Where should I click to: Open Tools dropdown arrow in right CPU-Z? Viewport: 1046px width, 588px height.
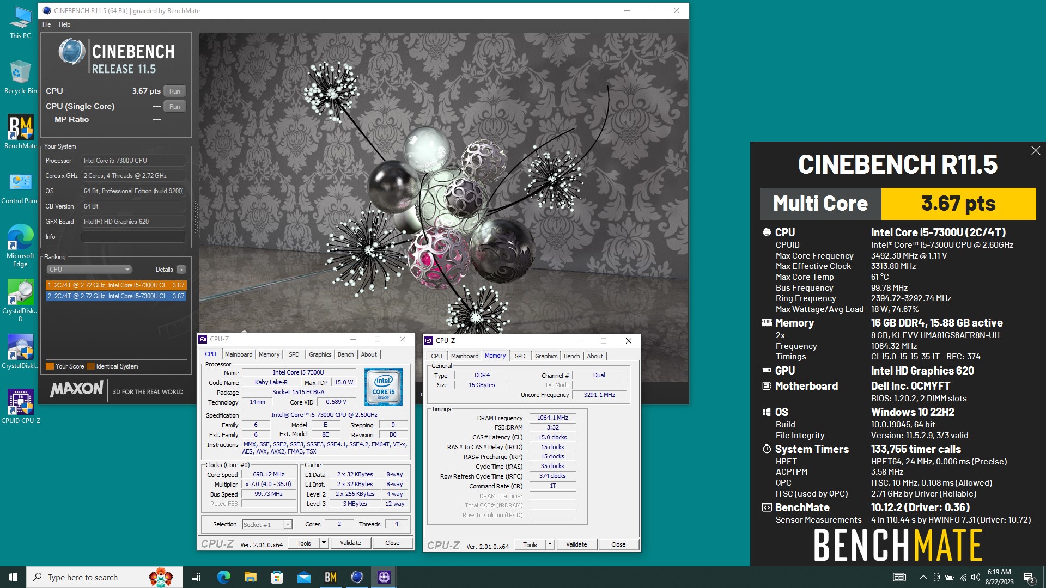(550, 545)
